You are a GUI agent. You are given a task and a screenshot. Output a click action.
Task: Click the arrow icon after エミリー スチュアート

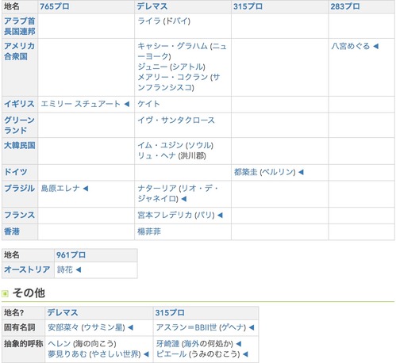127,105
